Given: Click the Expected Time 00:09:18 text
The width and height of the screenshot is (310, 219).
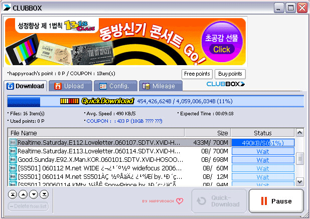Looking at the screenshot, I should (x=207, y=114).
